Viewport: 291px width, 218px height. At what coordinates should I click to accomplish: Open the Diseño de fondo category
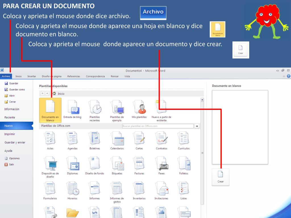tap(95, 165)
